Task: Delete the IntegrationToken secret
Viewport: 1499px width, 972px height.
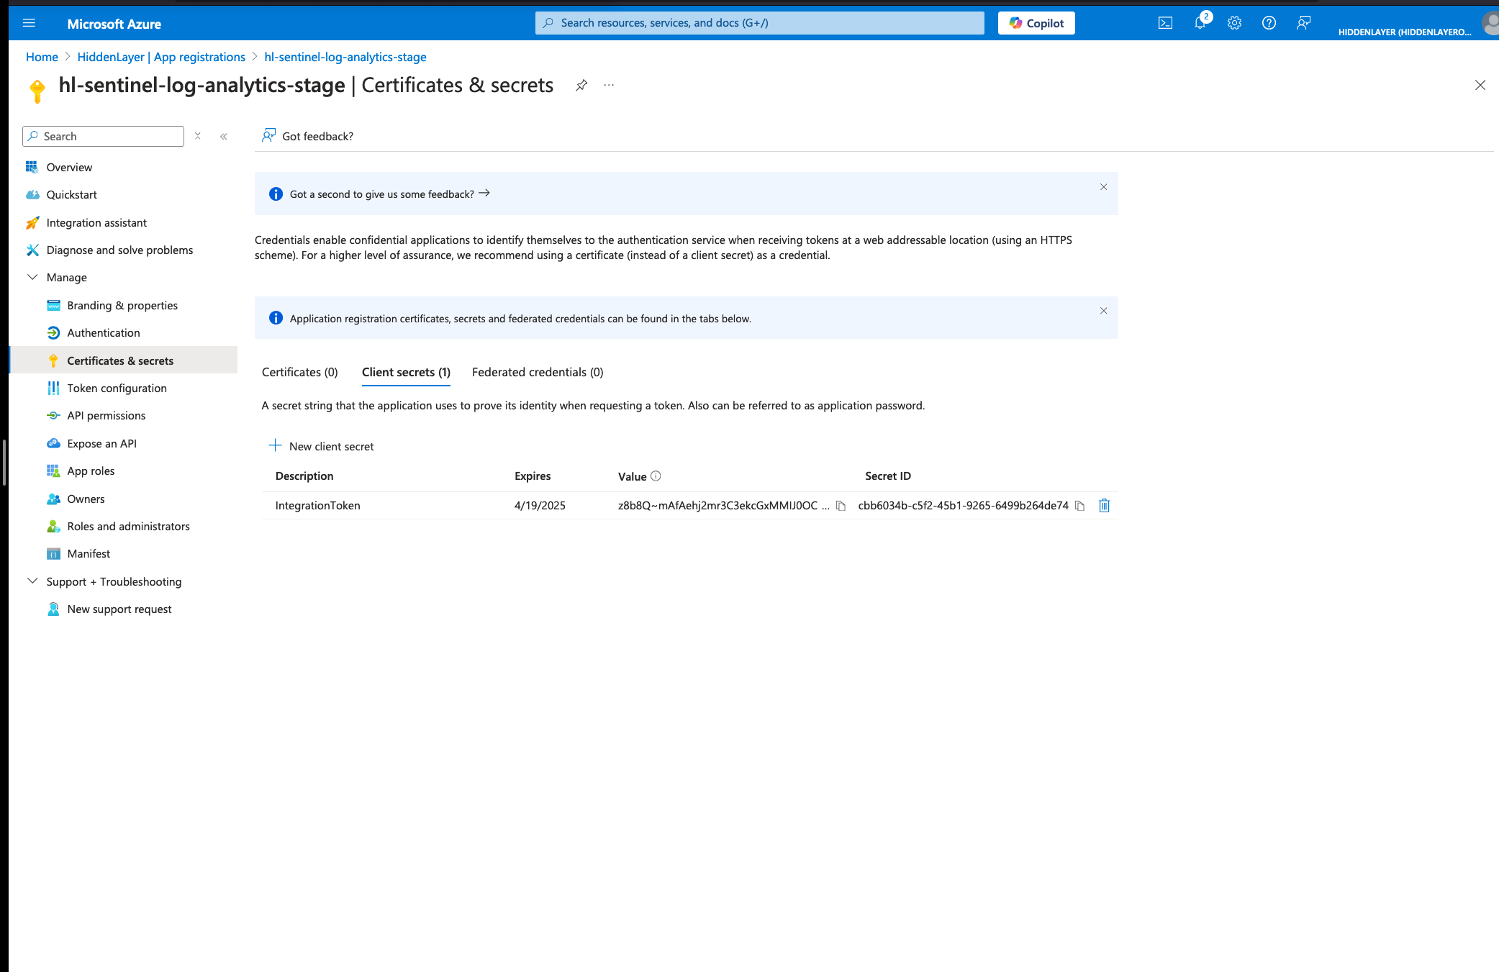Action: coord(1104,506)
